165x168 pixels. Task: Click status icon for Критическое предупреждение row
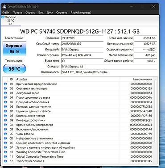[x=5, y=84]
